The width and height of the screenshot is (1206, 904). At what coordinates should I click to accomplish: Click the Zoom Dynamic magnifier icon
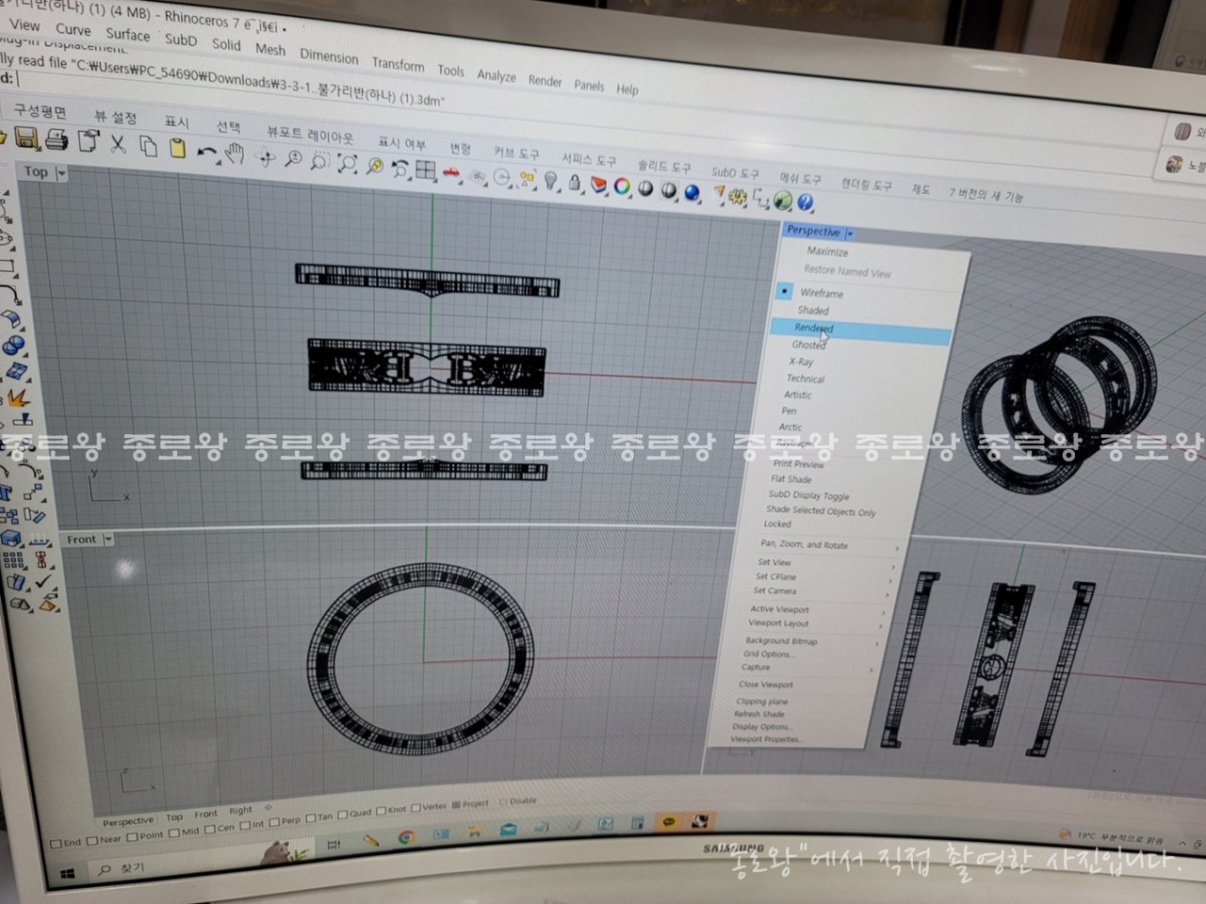point(295,158)
